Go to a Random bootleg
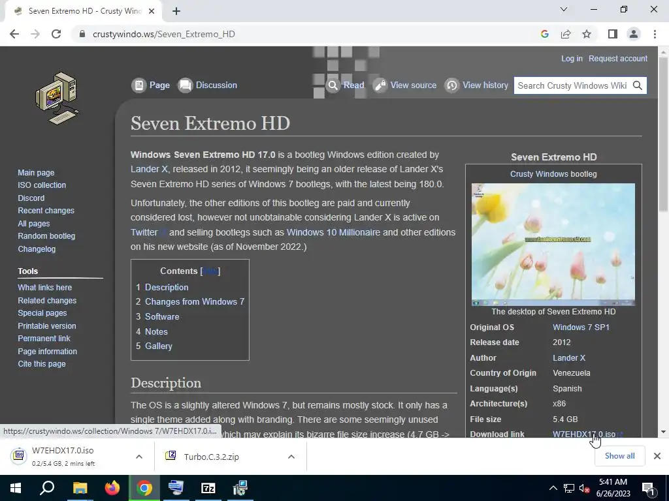Screen dimensions: 669x501 tap(46, 236)
